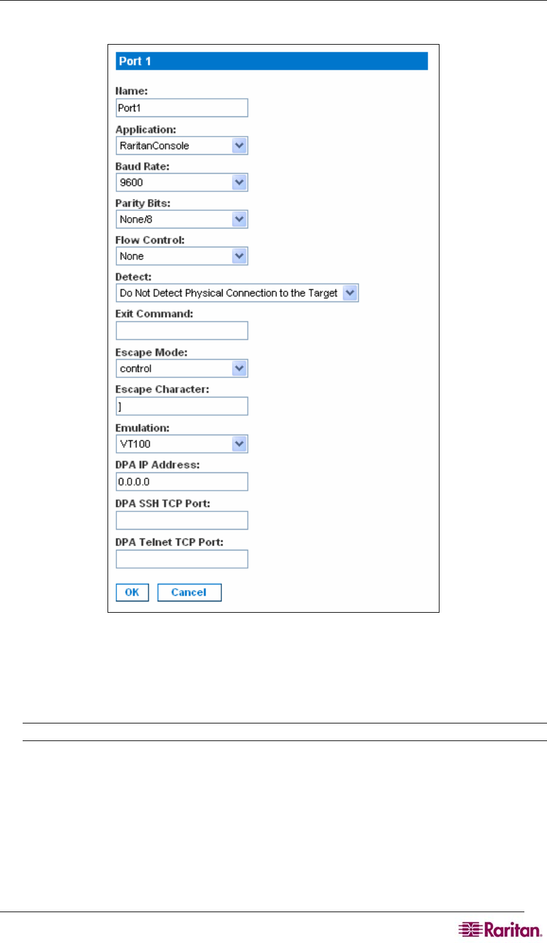Expand the Escape Mode dropdown showing control
Viewport: 547px width, 943px height.
[x=182, y=369]
